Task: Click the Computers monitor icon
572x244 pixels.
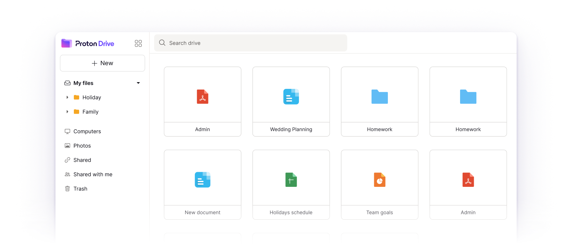Action: [67, 131]
